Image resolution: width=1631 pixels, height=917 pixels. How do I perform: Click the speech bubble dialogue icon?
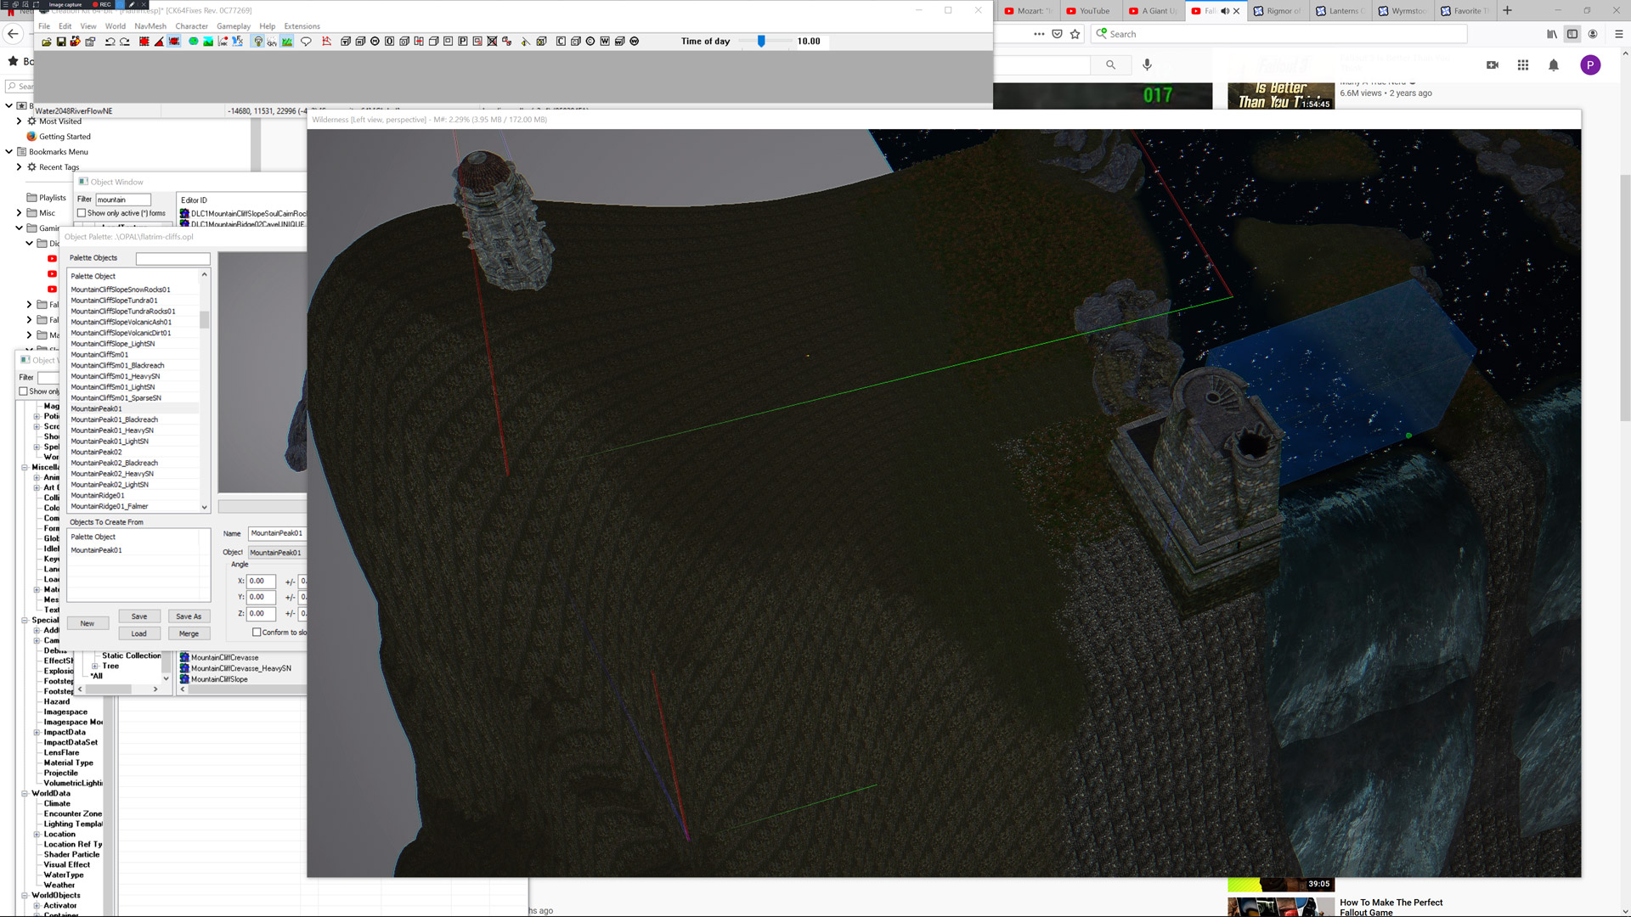pos(306,42)
